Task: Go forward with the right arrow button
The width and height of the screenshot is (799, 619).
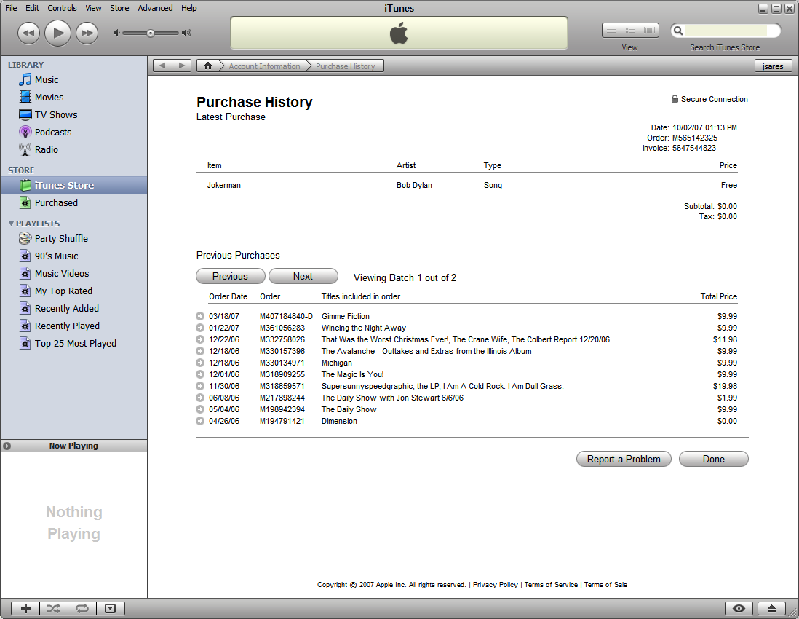Action: [182, 66]
